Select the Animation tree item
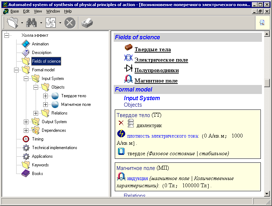The image size is (272, 206). pos(40,44)
